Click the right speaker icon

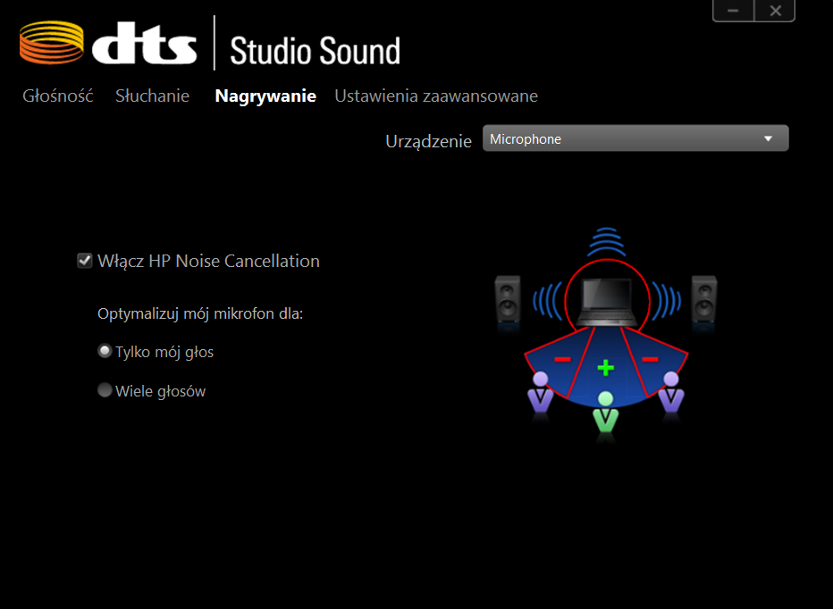704,299
